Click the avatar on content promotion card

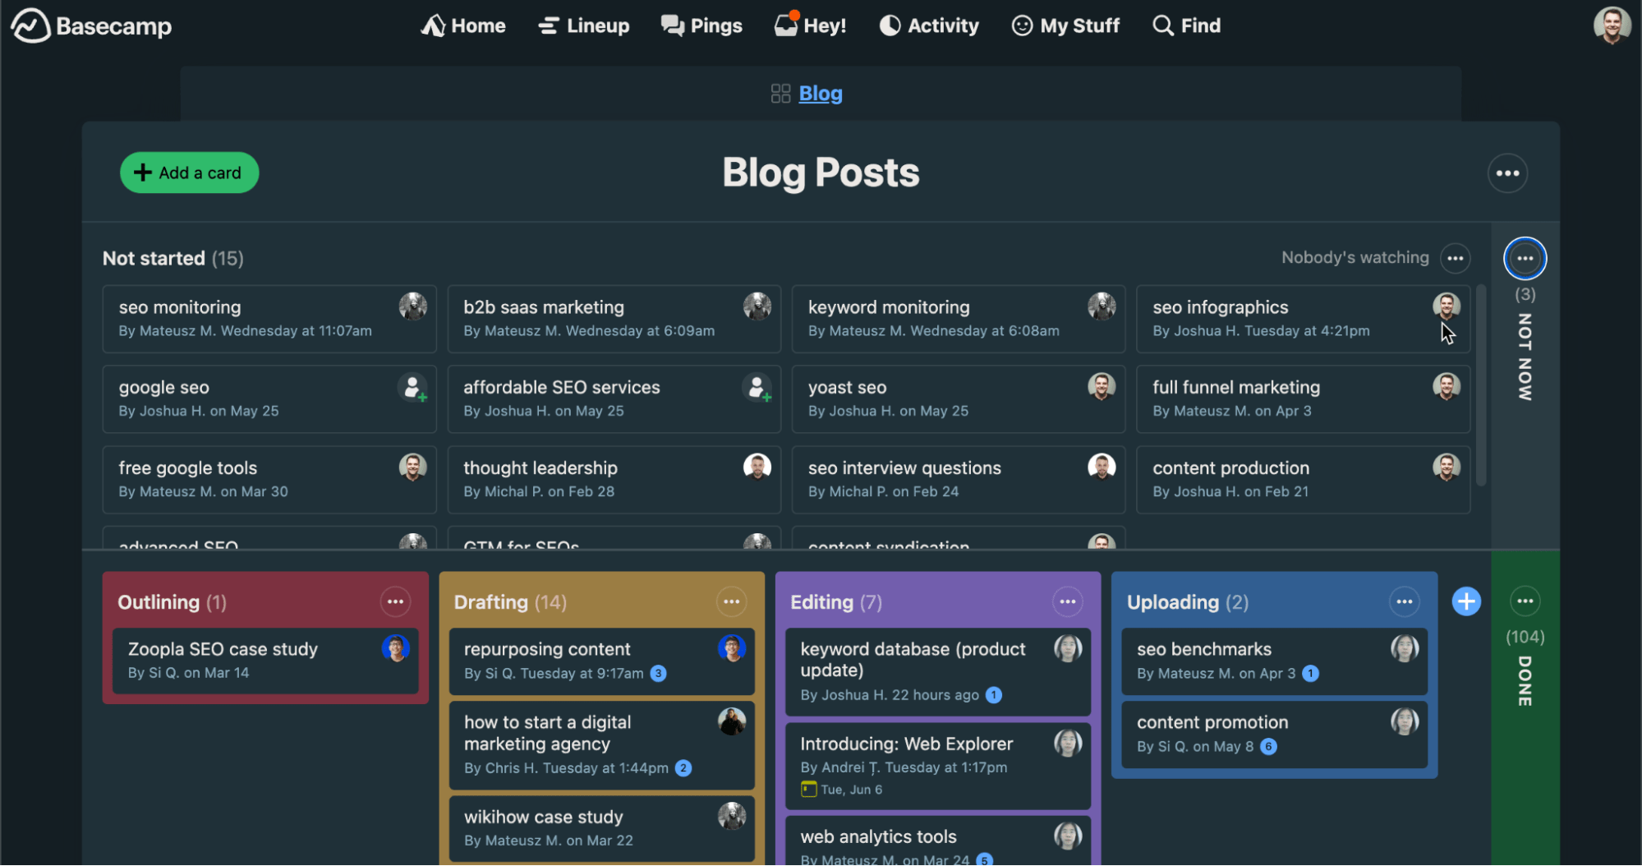1405,721
